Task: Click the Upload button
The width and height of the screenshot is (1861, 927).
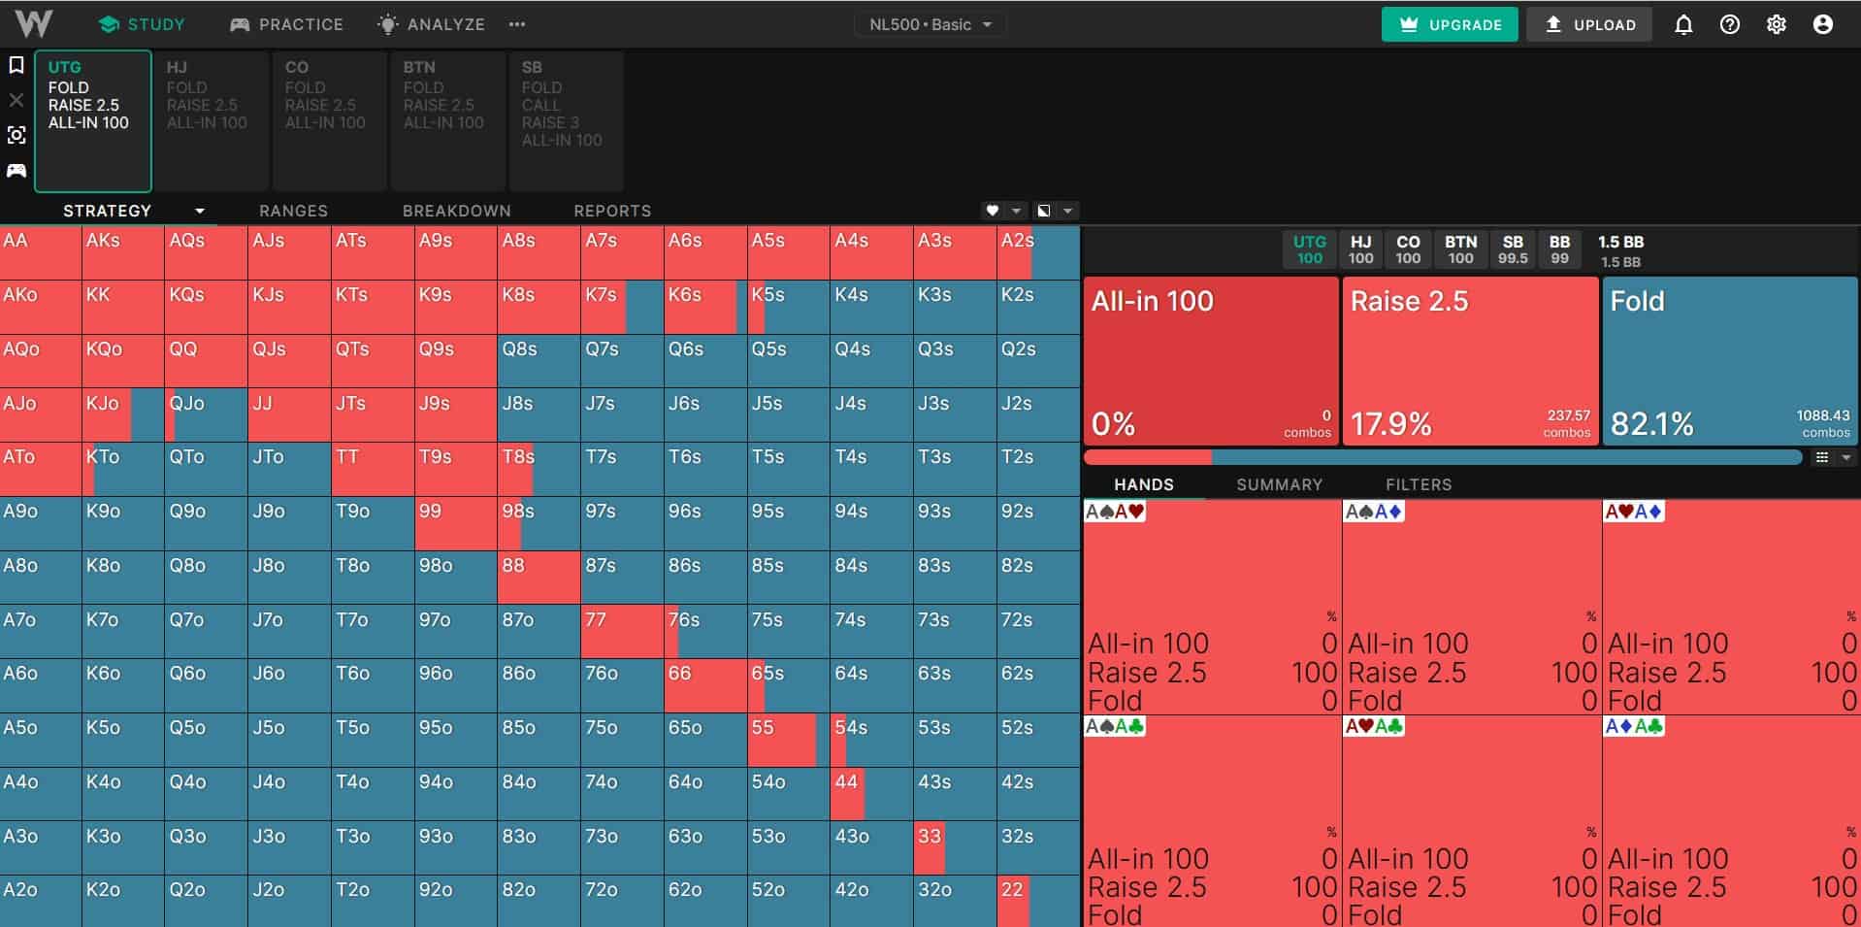Action: tap(1590, 25)
